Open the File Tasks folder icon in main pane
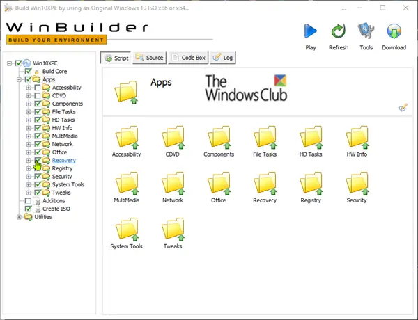The width and height of the screenshot is (418, 320). pos(265,137)
